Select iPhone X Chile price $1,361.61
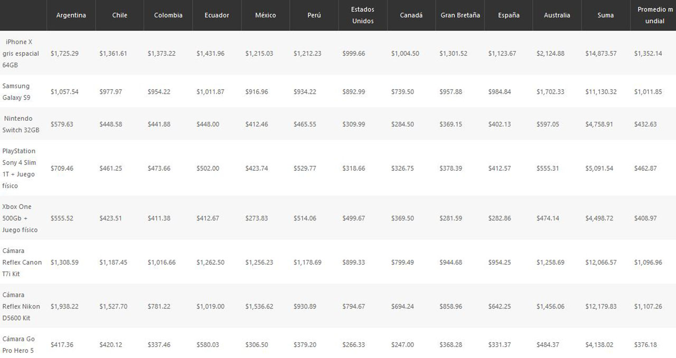This screenshot has width=676, height=358. pyautogui.click(x=113, y=54)
